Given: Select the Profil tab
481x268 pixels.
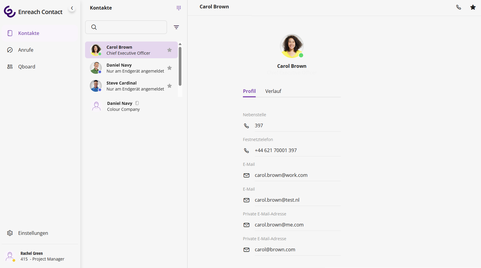Looking at the screenshot, I should click(249, 91).
